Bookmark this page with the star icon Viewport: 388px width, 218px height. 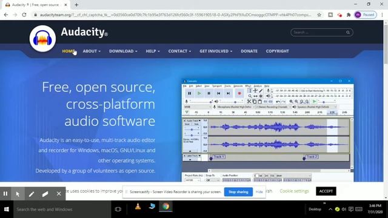point(319,15)
